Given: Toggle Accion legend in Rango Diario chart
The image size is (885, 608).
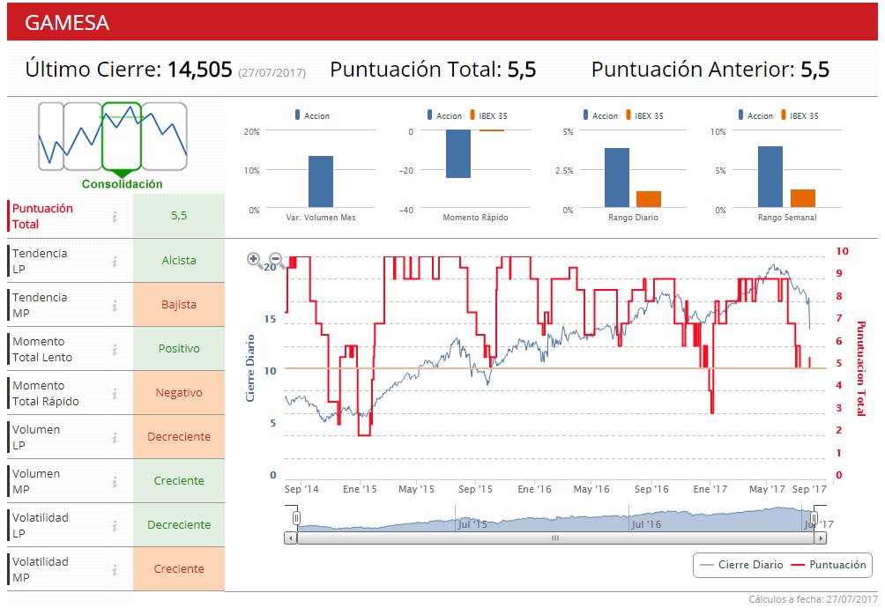Looking at the screenshot, I should pyautogui.click(x=600, y=115).
